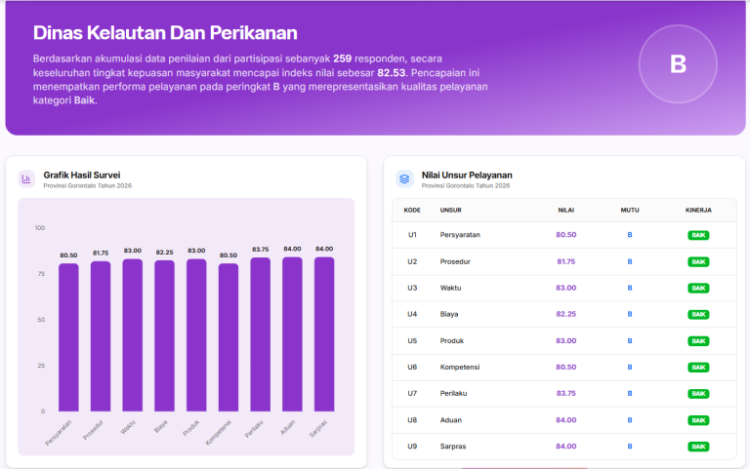
Task: Click the U7 code cell
Action: [x=412, y=394]
